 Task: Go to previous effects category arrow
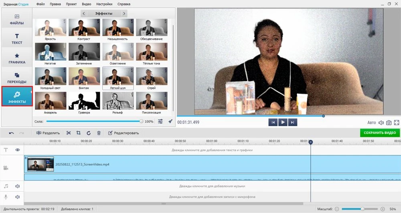(83, 14)
